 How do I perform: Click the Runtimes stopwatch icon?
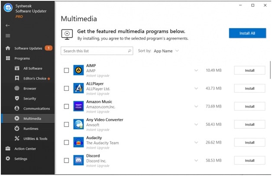17,128
